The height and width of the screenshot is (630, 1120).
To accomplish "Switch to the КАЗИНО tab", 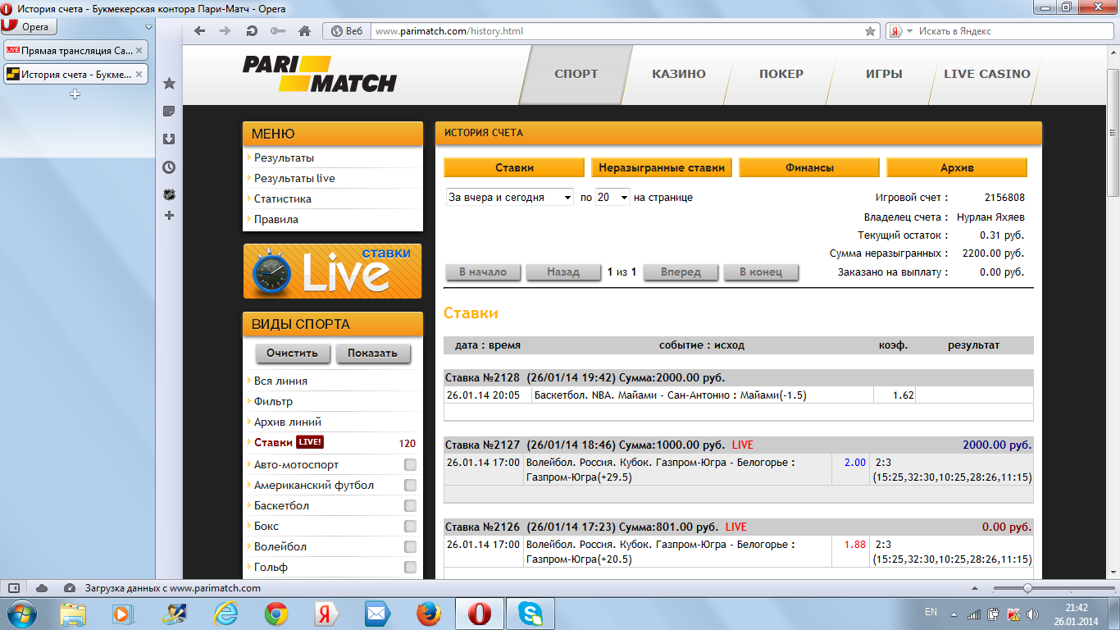I will (678, 74).
